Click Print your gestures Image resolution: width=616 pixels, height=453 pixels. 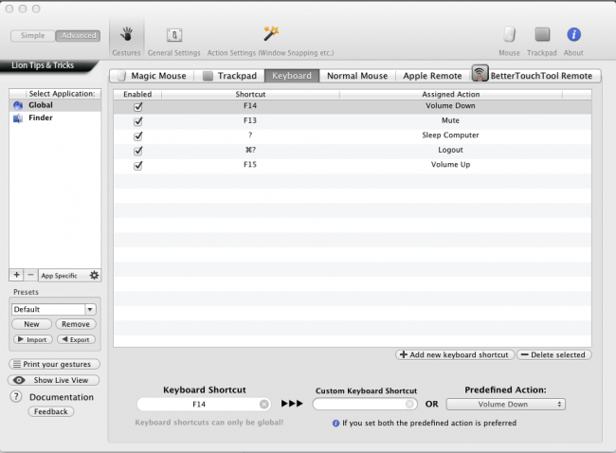pos(54,364)
